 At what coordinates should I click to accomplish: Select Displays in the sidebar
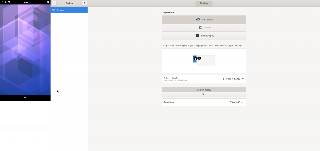pos(69,10)
